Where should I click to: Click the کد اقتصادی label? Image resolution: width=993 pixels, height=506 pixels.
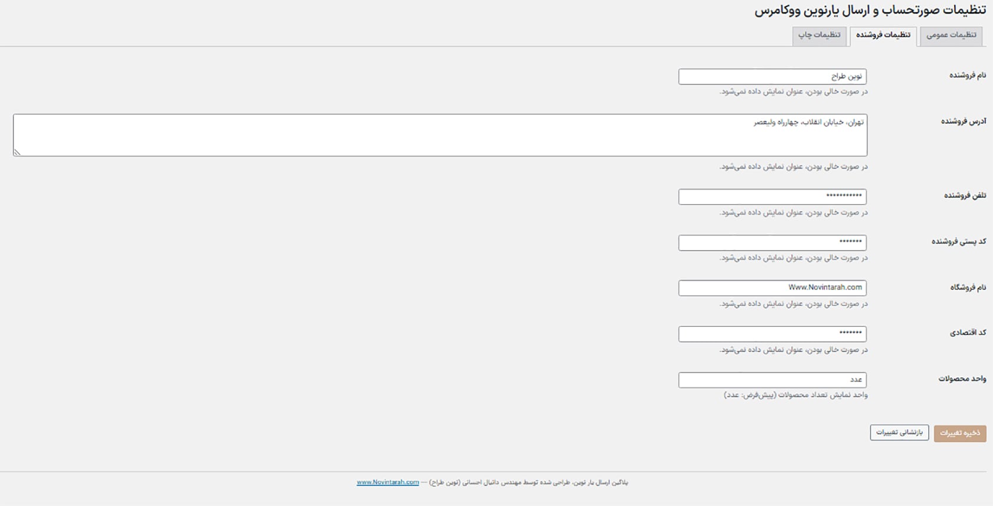point(968,332)
